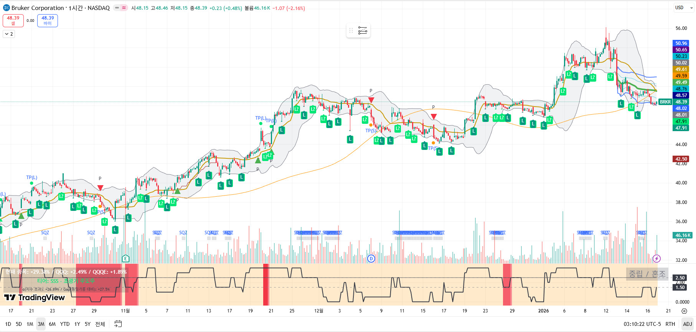The image size is (696, 332).
Task: Click the 12월 label on time axis
Action: click(318, 311)
